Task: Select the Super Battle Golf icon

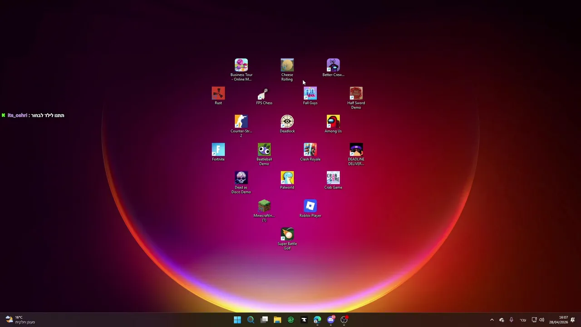Action: point(287,239)
